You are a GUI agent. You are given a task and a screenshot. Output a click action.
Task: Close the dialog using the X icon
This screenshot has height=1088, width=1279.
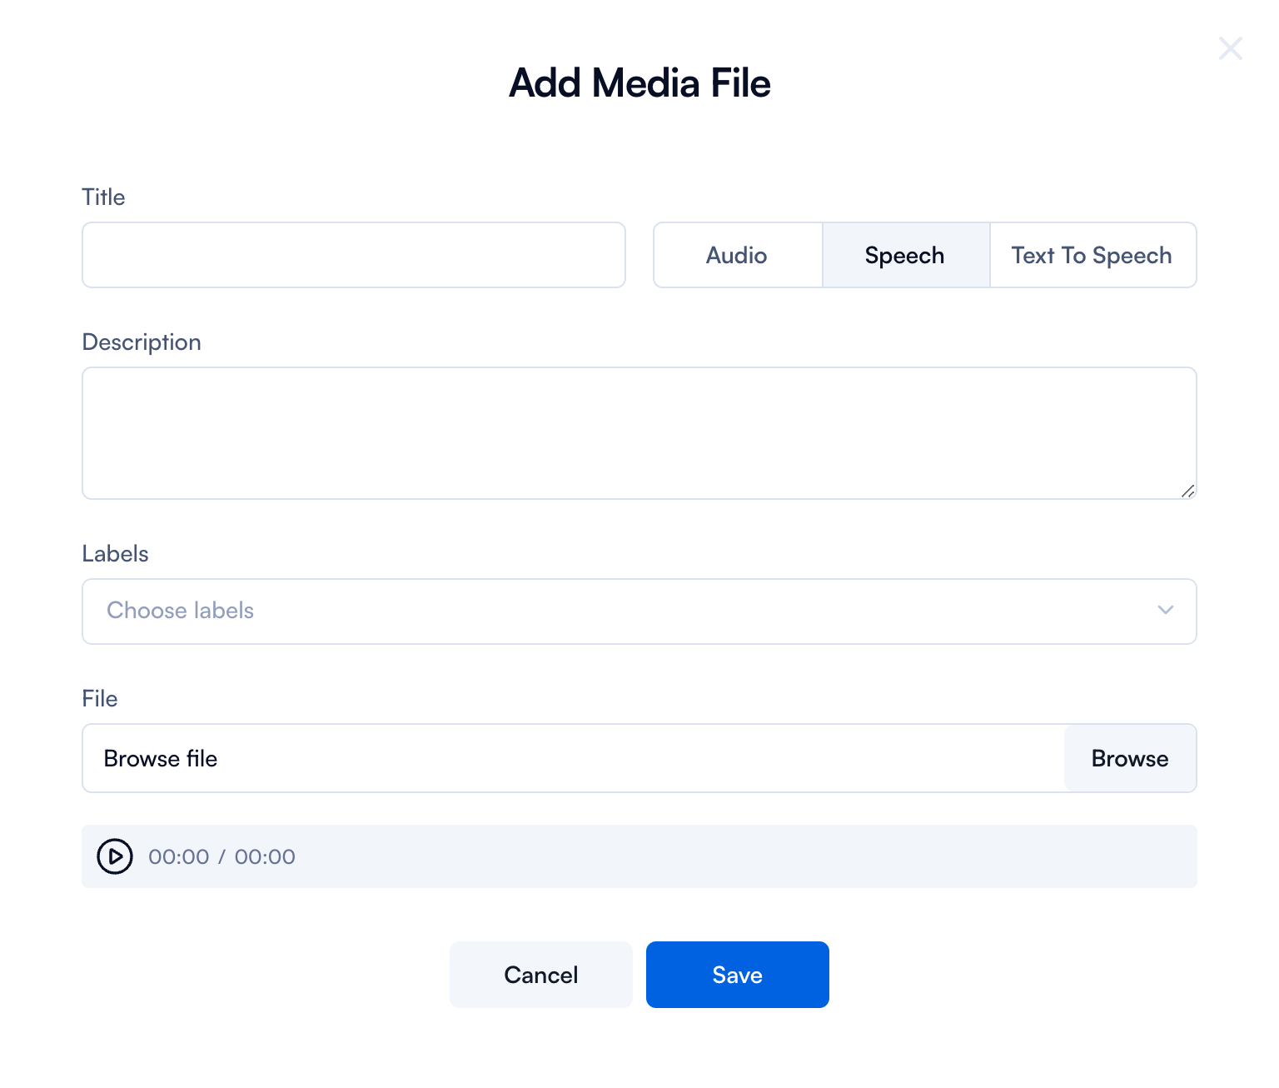click(x=1231, y=48)
